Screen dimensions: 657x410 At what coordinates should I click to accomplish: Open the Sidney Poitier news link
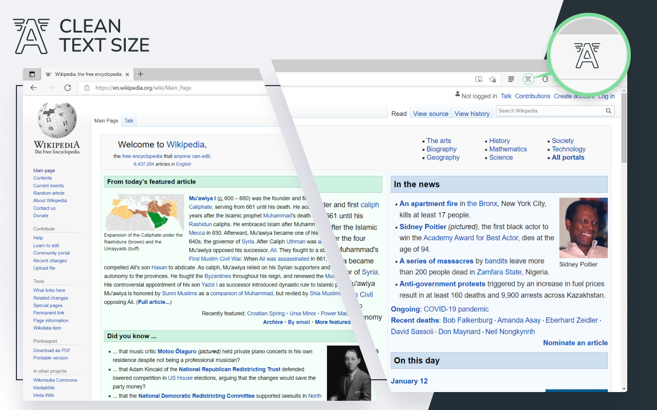point(423,227)
